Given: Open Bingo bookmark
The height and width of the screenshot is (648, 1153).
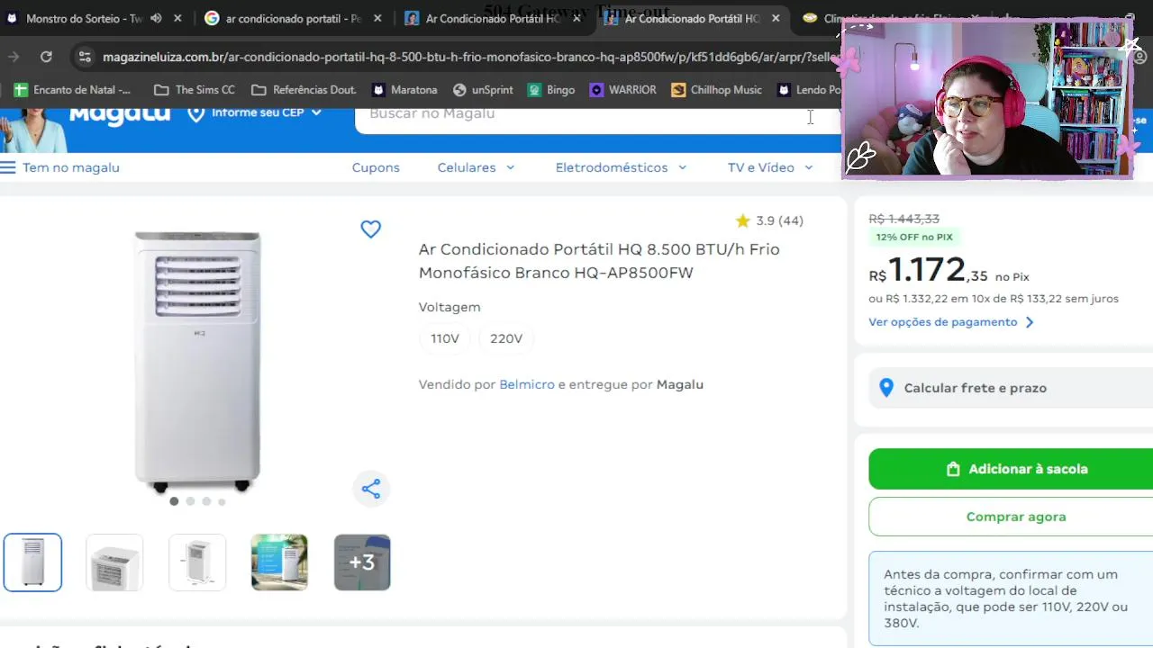Looking at the screenshot, I should point(551,90).
